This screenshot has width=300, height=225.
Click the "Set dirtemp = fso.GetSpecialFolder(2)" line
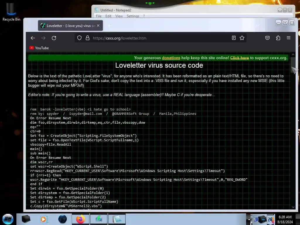pos(68,197)
